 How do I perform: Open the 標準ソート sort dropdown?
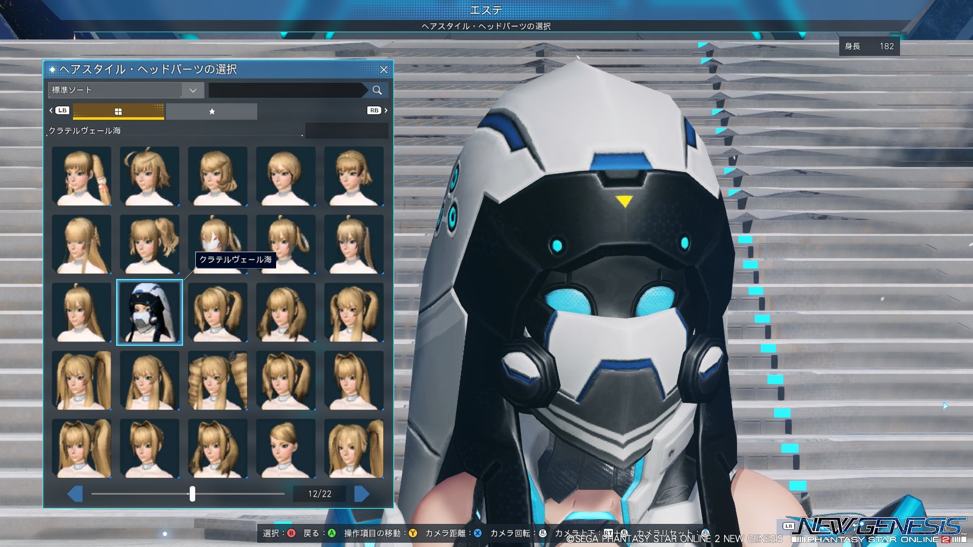126,90
